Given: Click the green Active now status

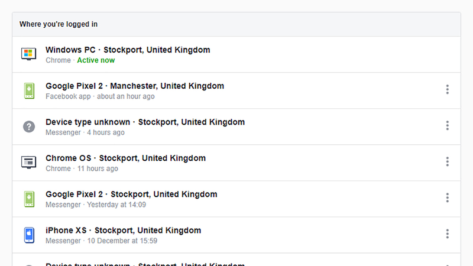Looking at the screenshot, I should [96, 60].
